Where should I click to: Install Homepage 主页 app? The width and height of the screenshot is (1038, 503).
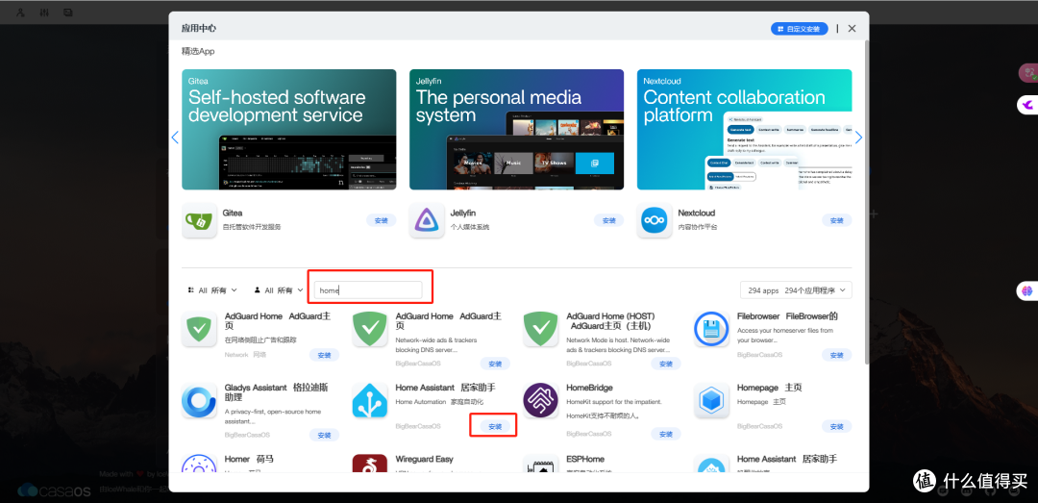837,426
